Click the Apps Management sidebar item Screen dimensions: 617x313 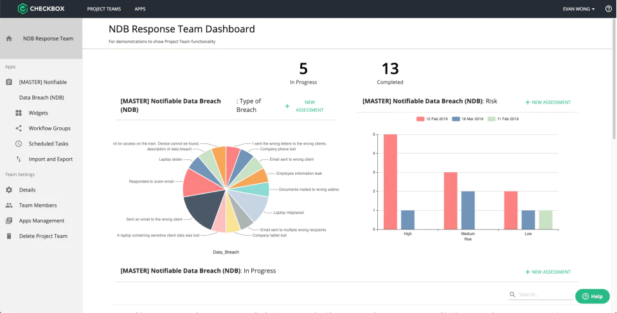tap(41, 221)
